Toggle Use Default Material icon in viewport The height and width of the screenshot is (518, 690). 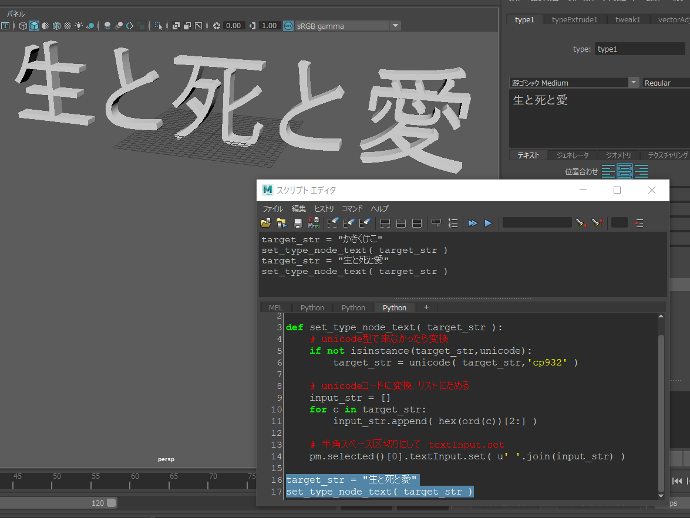pyautogui.click(x=45, y=26)
